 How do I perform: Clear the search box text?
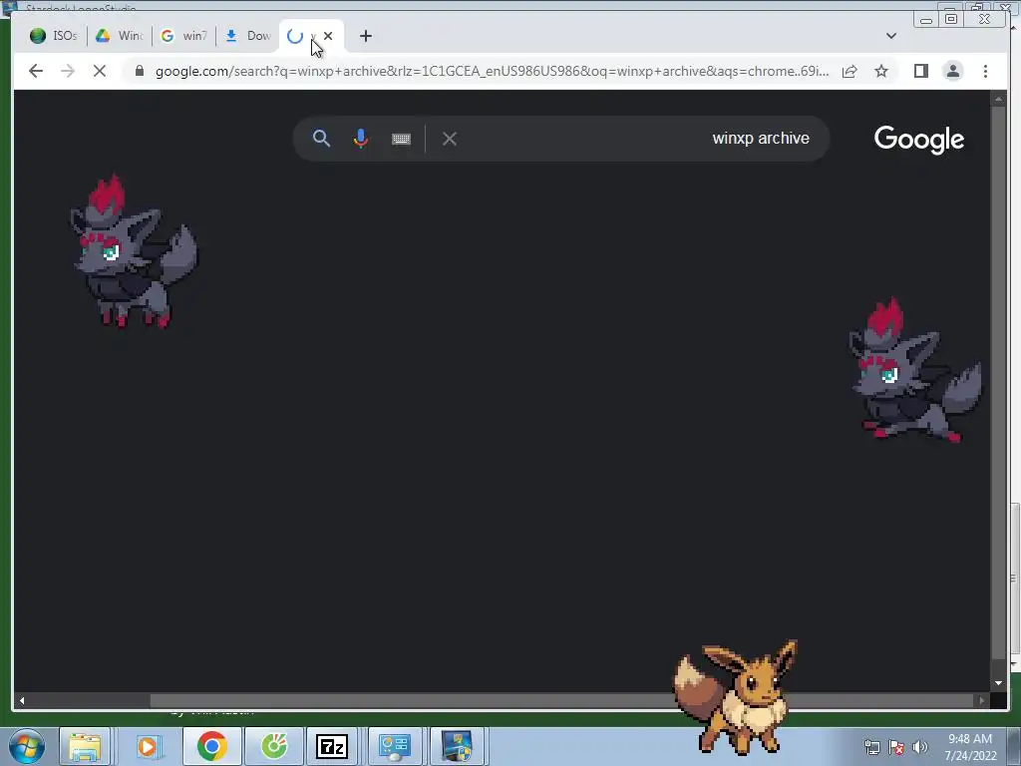(450, 139)
